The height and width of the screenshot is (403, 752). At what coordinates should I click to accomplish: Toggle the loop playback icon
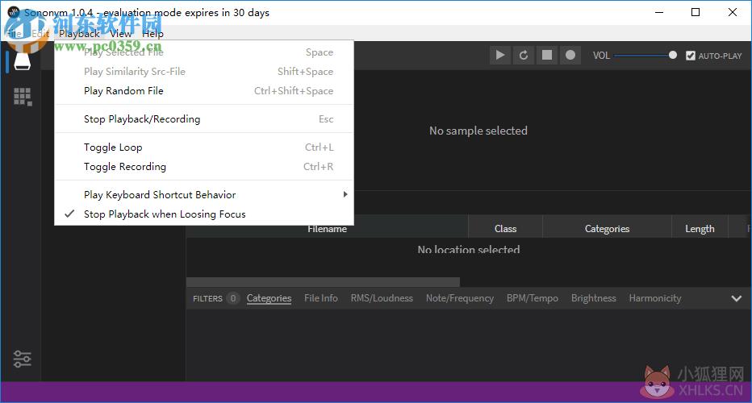point(523,55)
